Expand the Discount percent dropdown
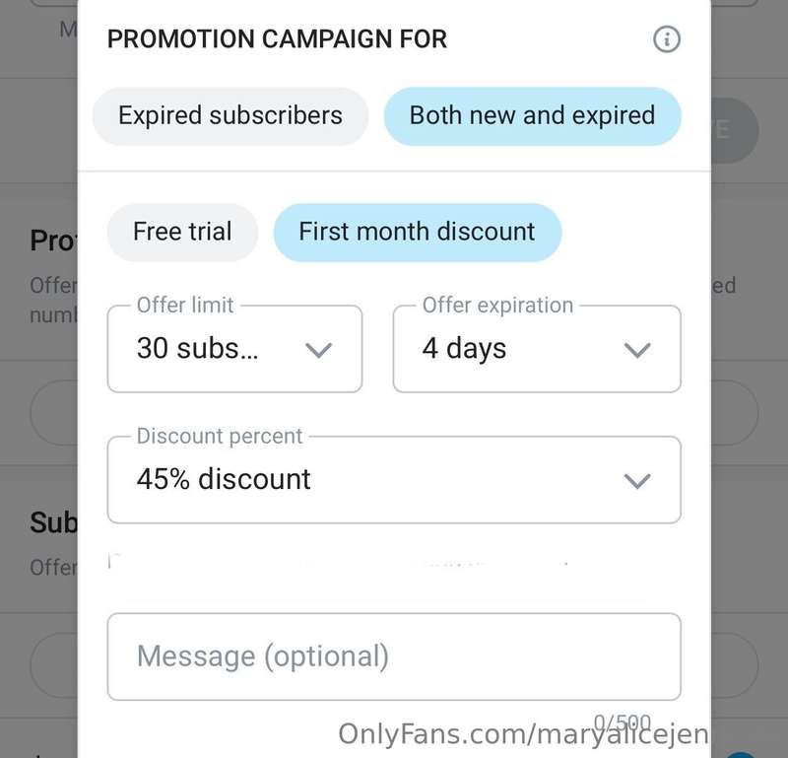788x758 pixels. pyautogui.click(x=394, y=480)
